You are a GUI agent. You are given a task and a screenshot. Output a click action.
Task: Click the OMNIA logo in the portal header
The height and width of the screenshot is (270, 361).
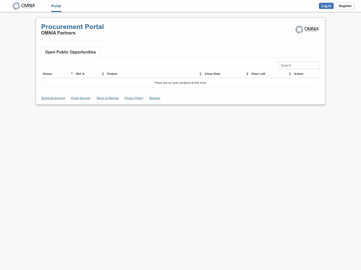307,29
